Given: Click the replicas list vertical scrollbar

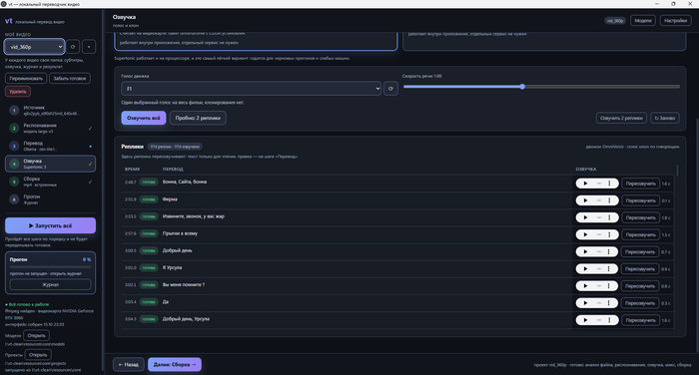Looking at the screenshot, I should pos(678,171).
